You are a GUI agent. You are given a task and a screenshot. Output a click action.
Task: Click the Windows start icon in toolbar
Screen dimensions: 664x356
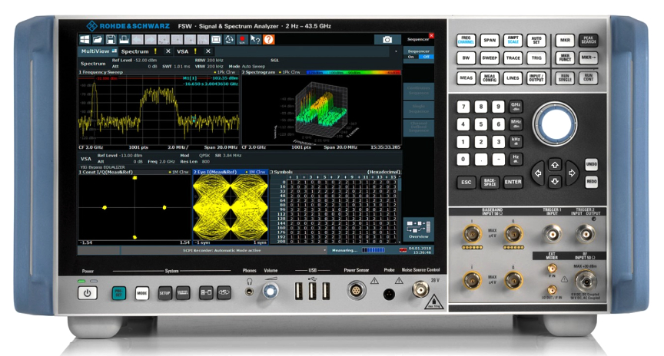[85, 39]
